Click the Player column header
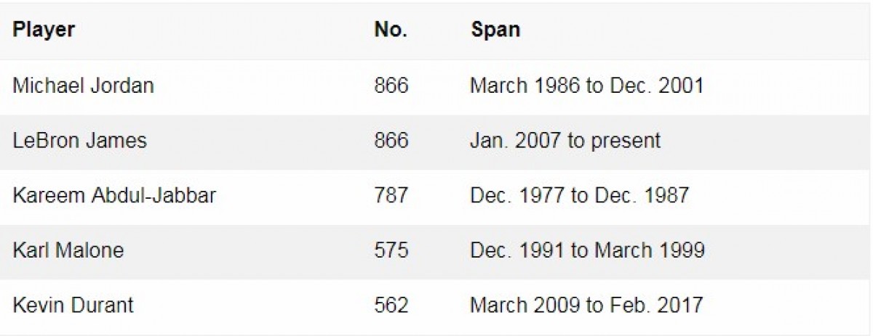873x336 pixels. click(x=44, y=30)
